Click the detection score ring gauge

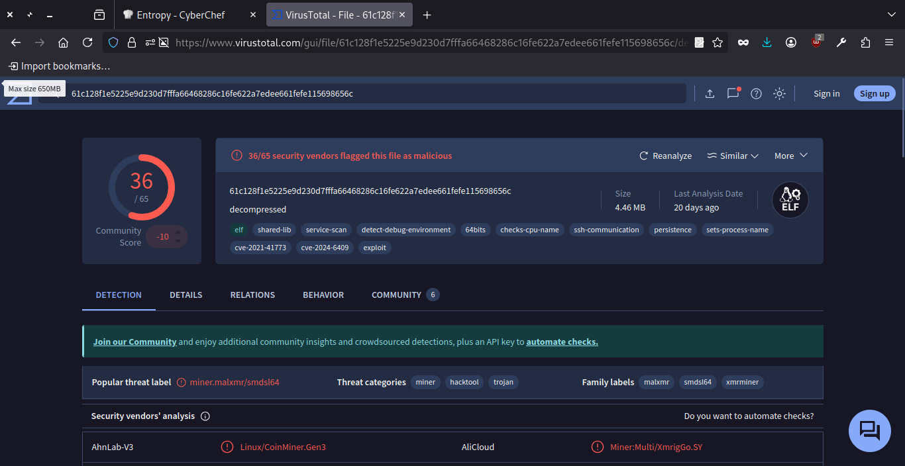[142, 187]
